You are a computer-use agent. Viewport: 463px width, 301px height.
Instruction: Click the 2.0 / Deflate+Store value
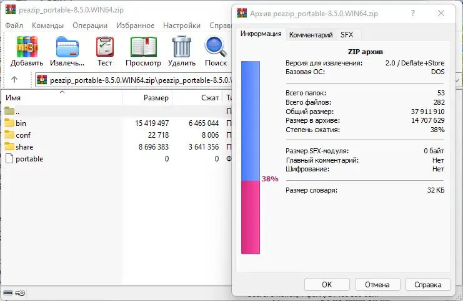pyautogui.click(x=415, y=63)
